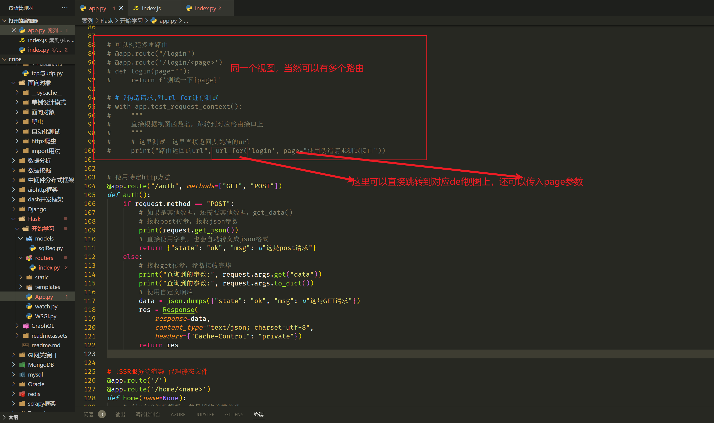Expand the Django folder
Image resolution: width=714 pixels, height=423 pixels.
tap(13, 209)
